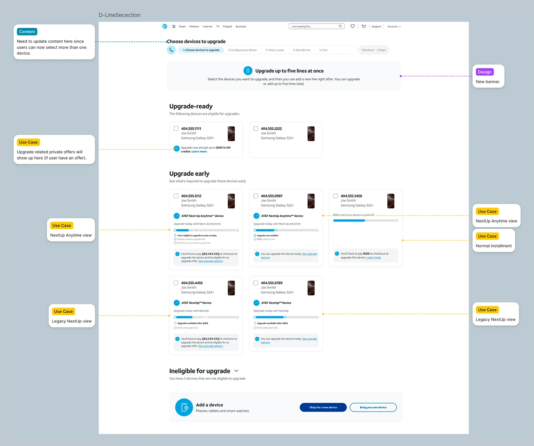This screenshot has width=534, height=446.
Task: Click the search magnifier icon
Action: coord(340,26)
